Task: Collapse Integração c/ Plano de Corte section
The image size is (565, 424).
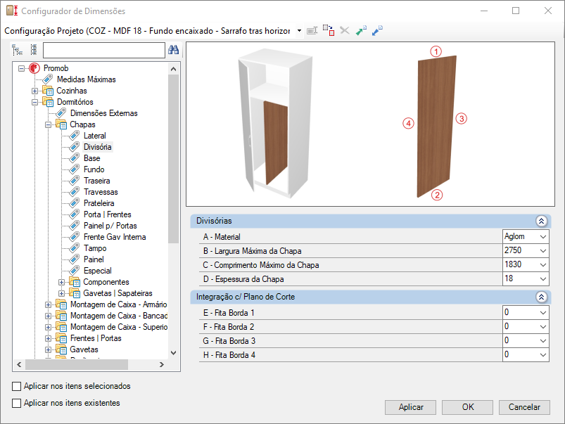Action: pos(541,297)
